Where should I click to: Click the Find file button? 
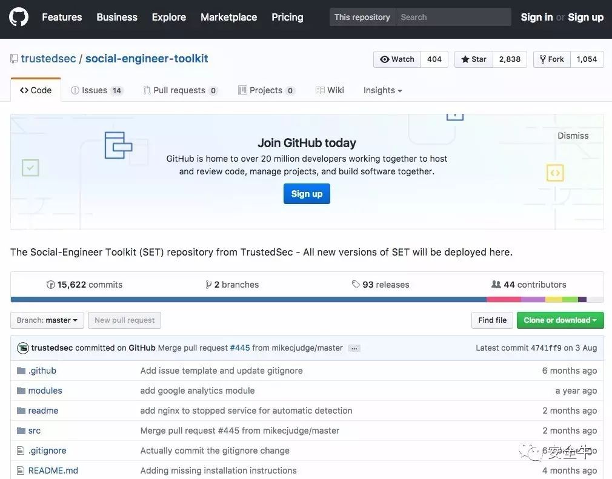(x=492, y=320)
